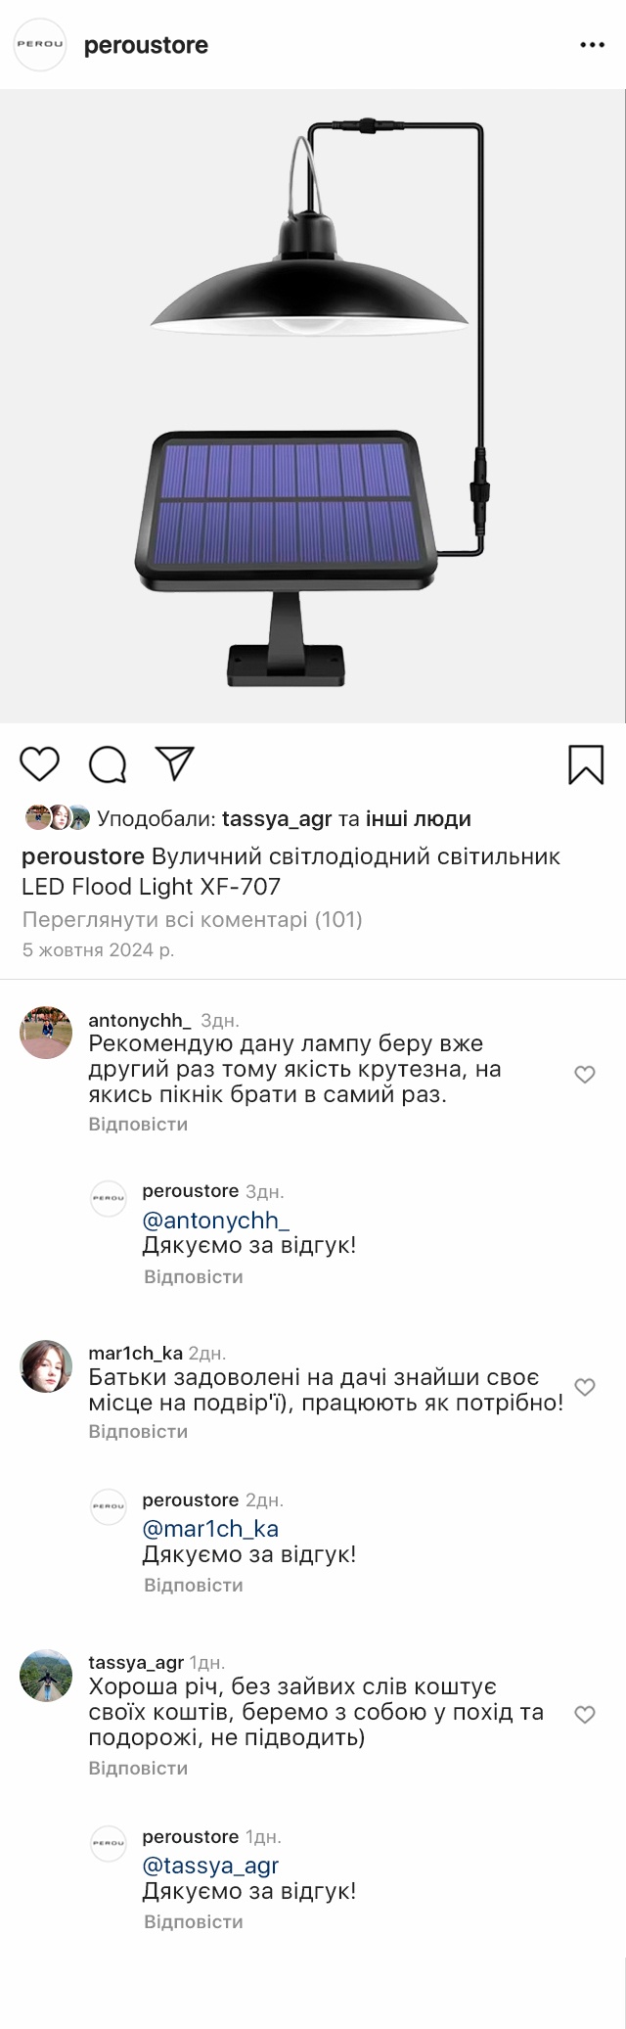Open tassya_agr comment avatar

(46, 1676)
